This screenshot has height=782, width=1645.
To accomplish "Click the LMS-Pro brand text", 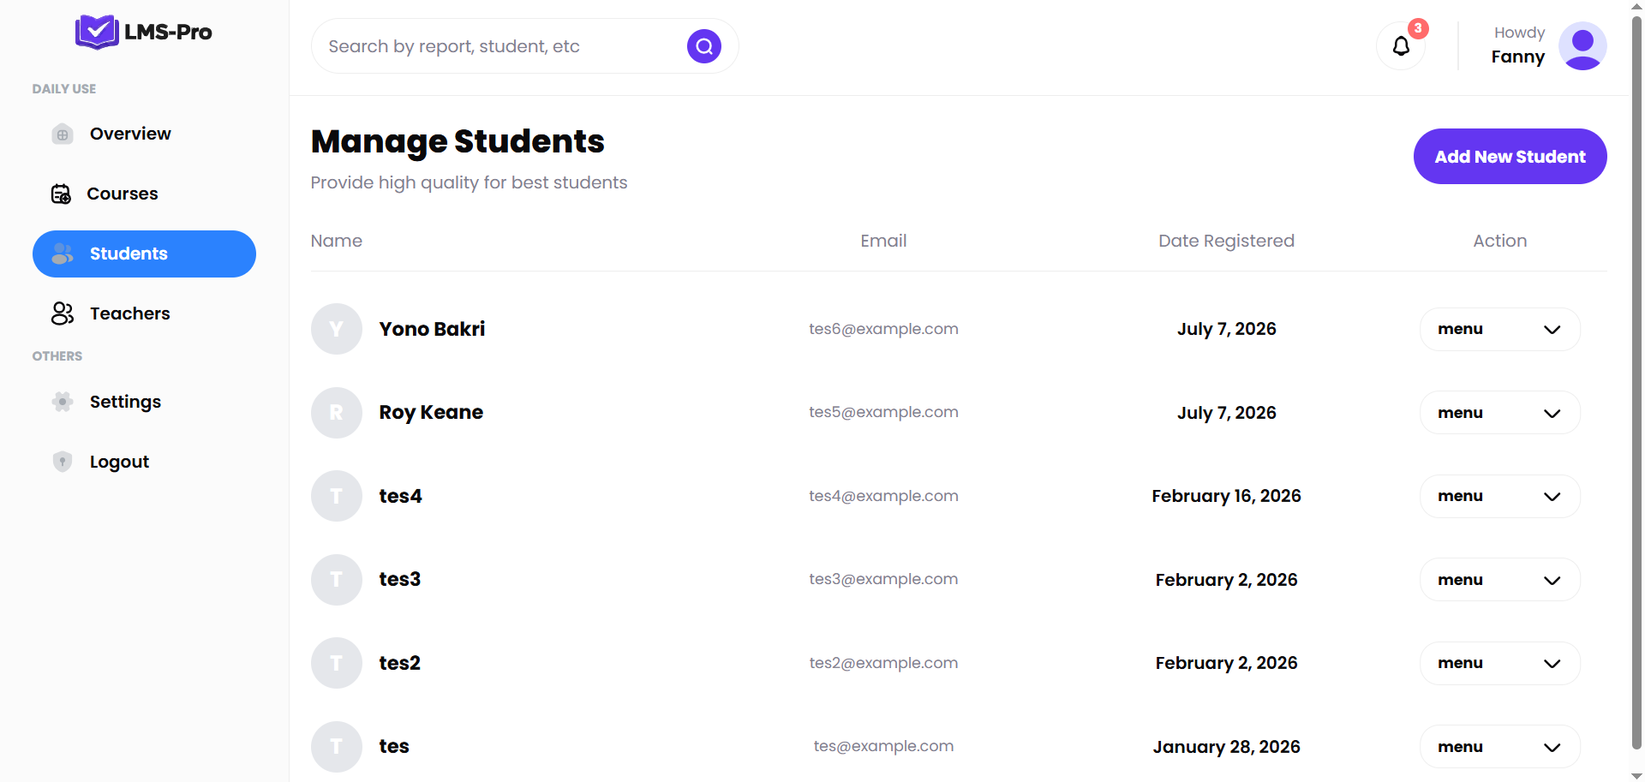I will pyautogui.click(x=168, y=33).
